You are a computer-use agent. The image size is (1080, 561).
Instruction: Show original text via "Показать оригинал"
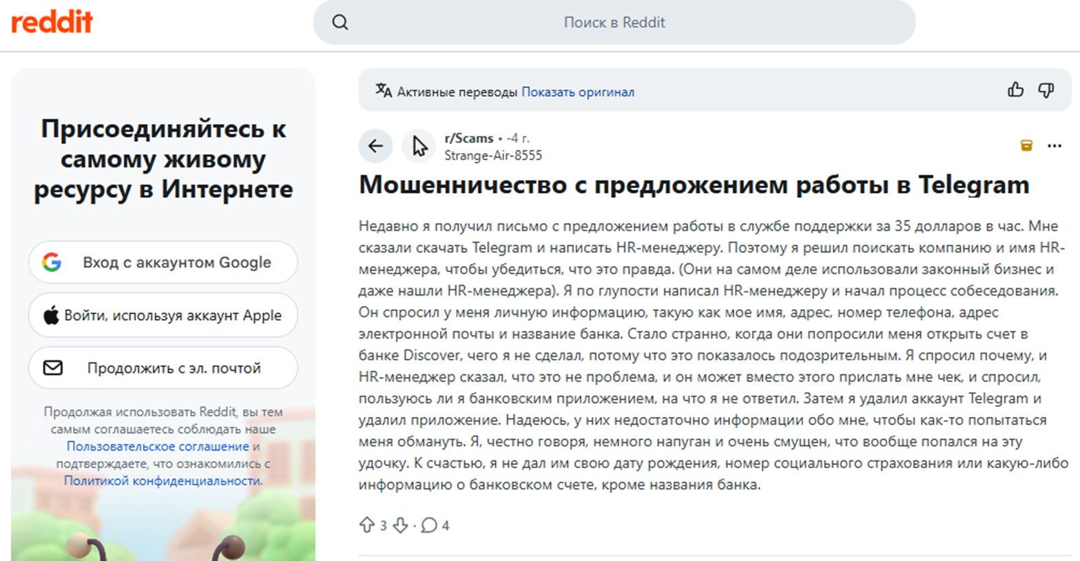[x=578, y=92]
